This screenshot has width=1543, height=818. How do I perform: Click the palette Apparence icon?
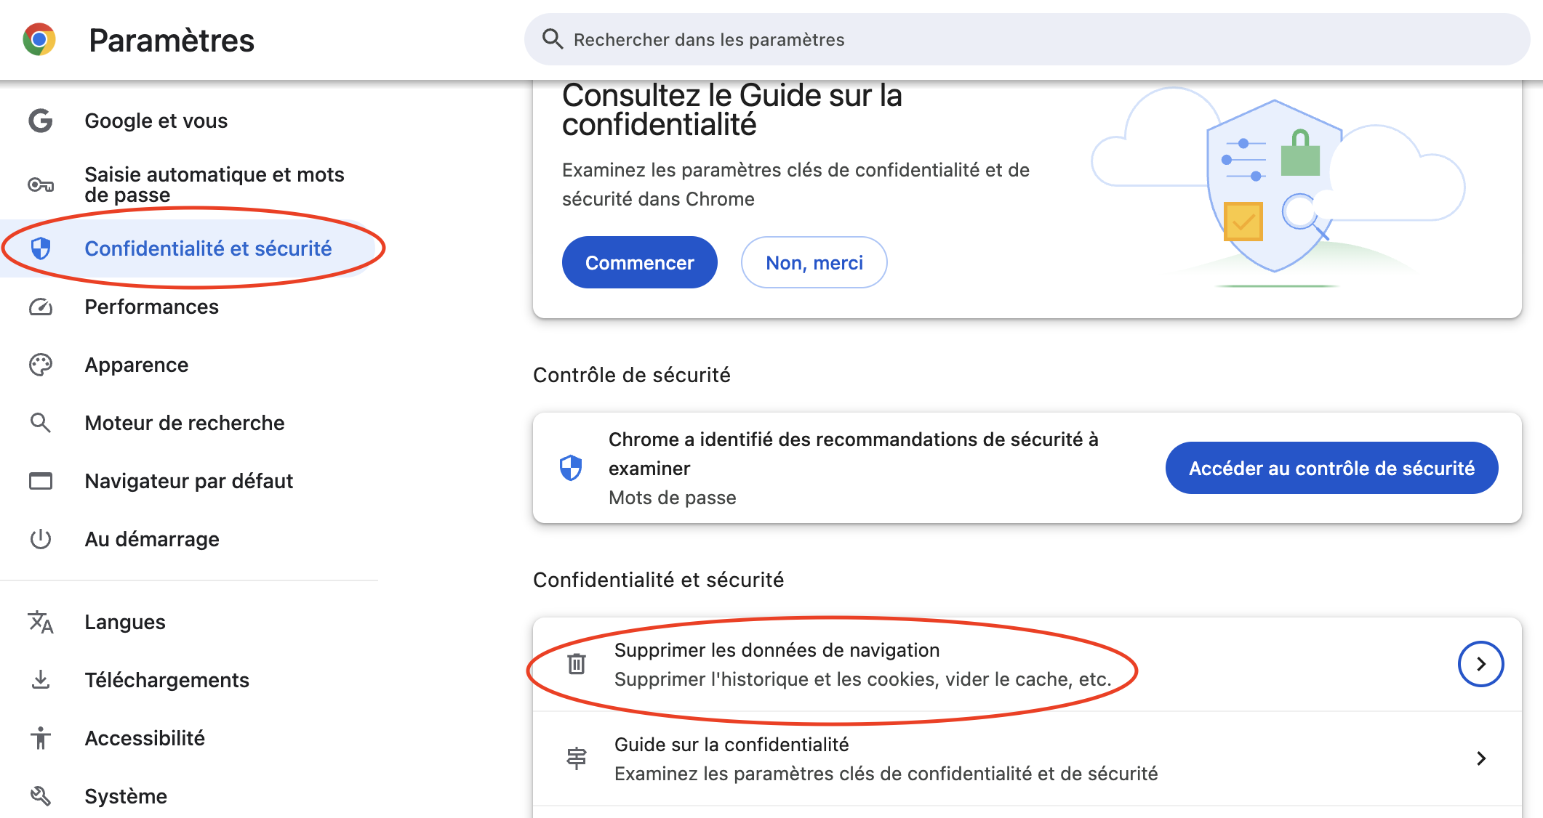pos(41,365)
